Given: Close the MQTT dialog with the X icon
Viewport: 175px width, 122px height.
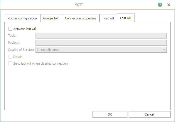Looking at the screenshot, I should point(169,5).
